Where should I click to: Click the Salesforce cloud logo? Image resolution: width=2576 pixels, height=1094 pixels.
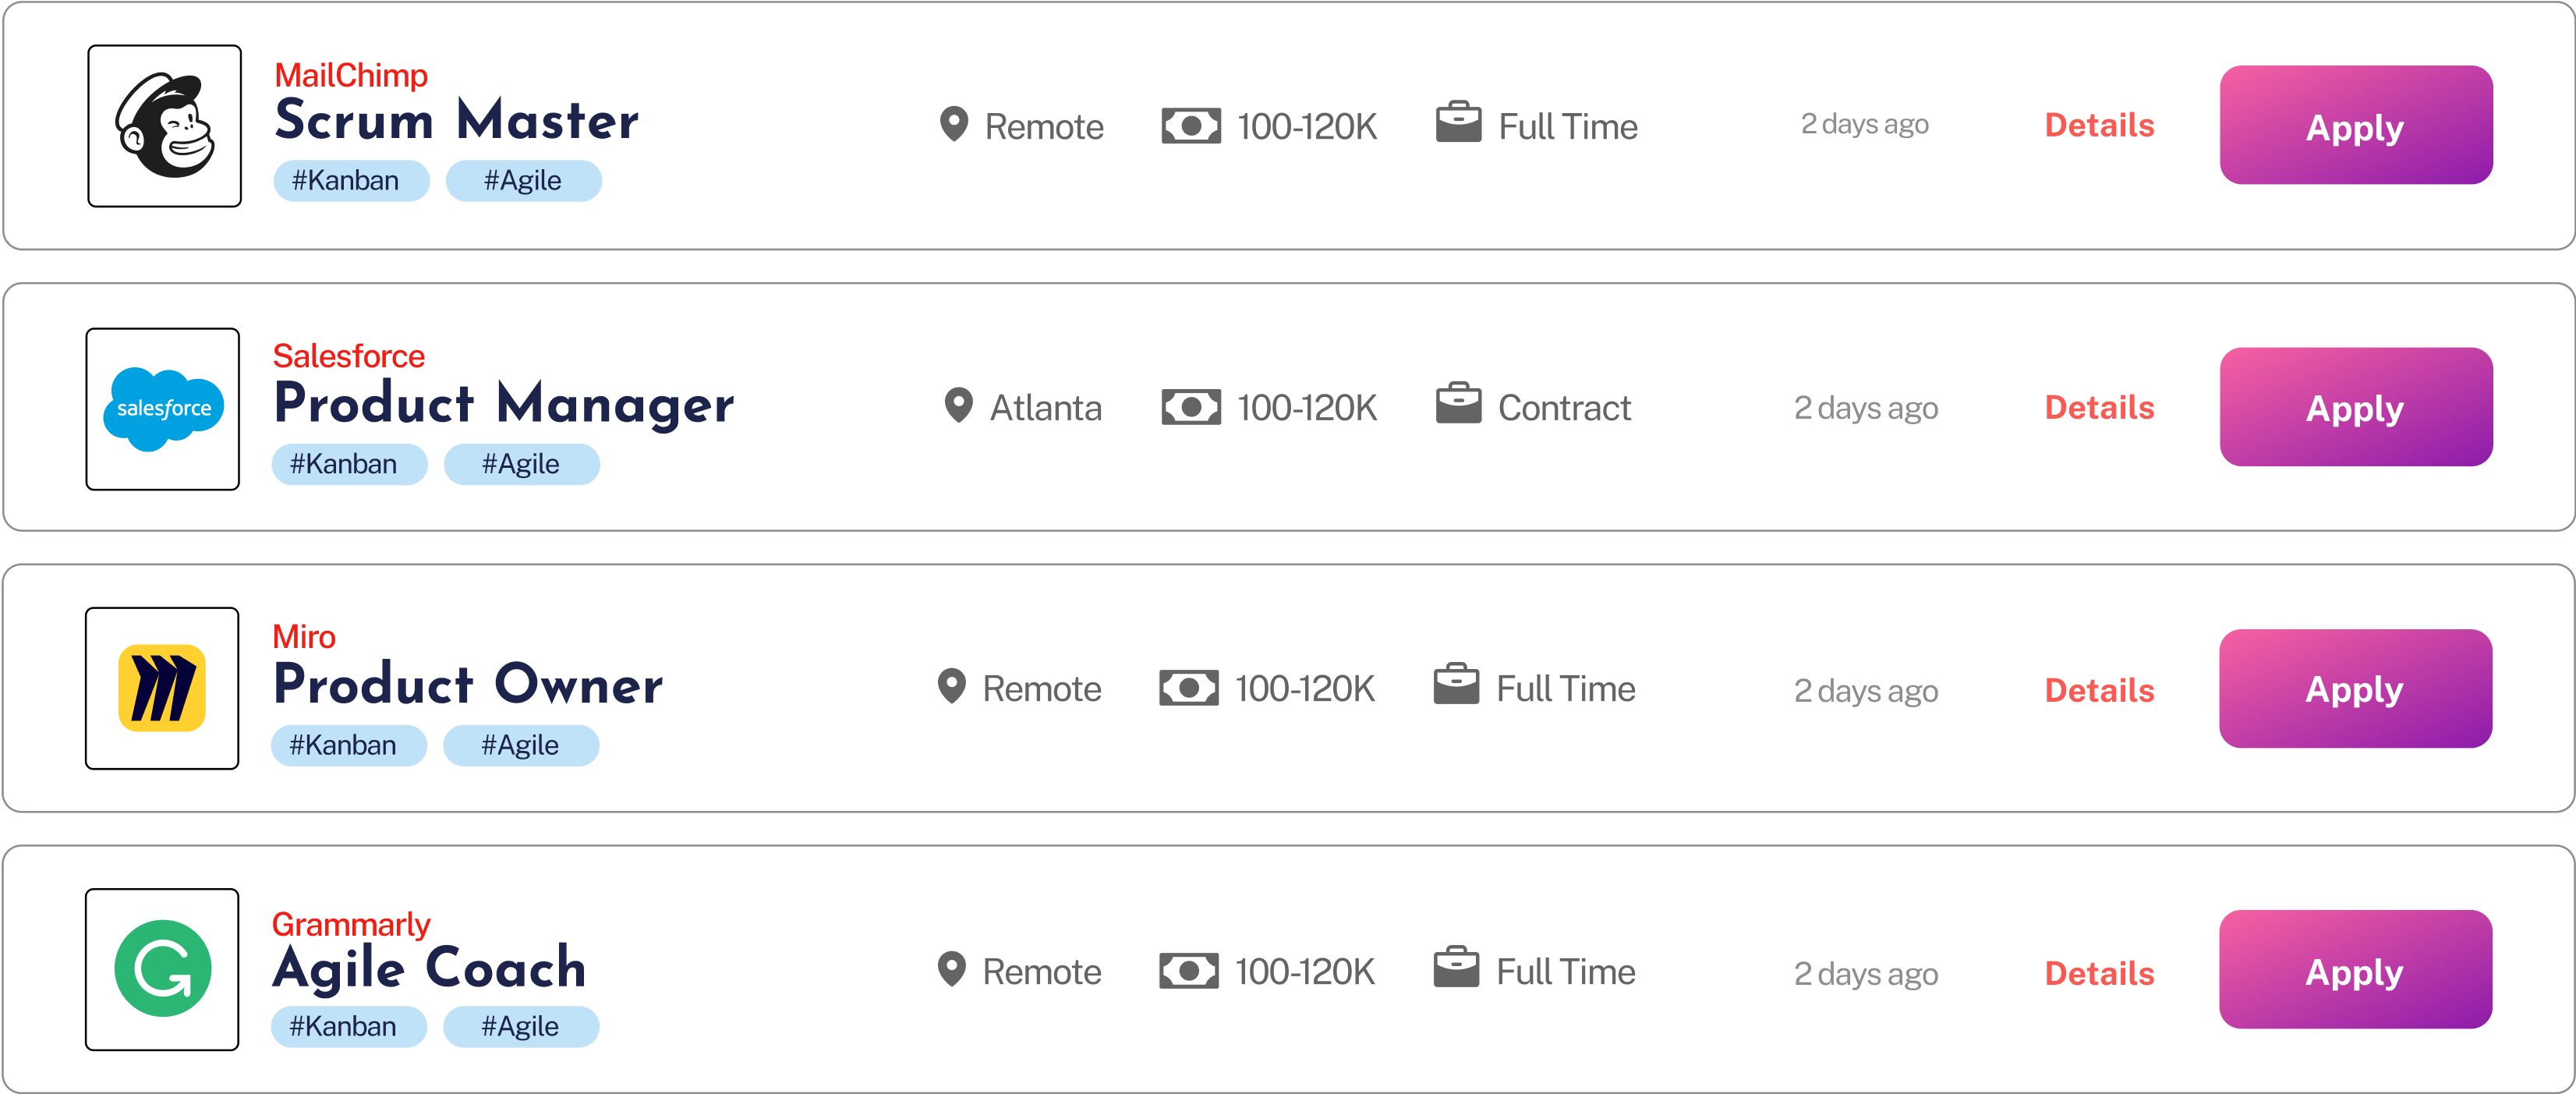coord(163,409)
